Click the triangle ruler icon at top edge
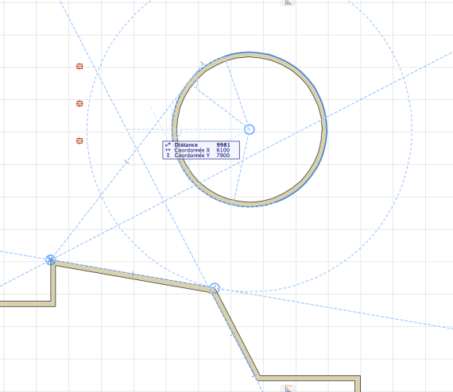The image size is (453, 392). click(x=288, y=2)
